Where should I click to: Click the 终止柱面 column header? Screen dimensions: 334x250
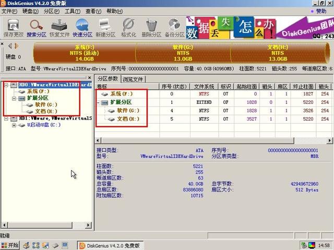(303, 87)
